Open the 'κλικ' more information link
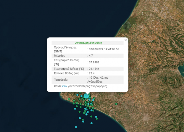This screenshot has height=132, width=184. point(65,86)
